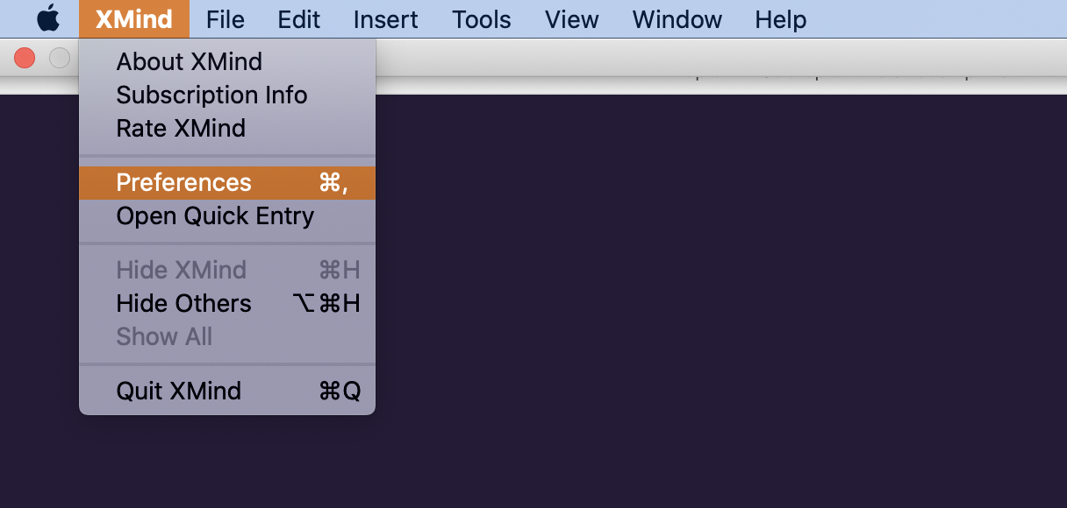Open the View menu
1067x508 pixels.
pos(571,19)
